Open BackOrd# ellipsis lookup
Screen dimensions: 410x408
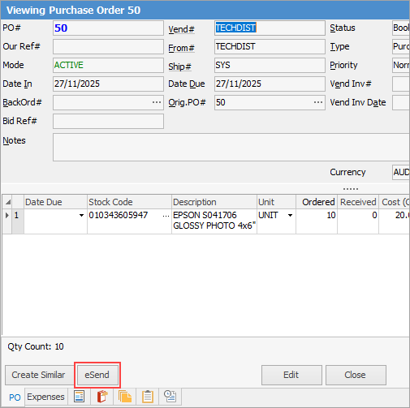point(157,102)
